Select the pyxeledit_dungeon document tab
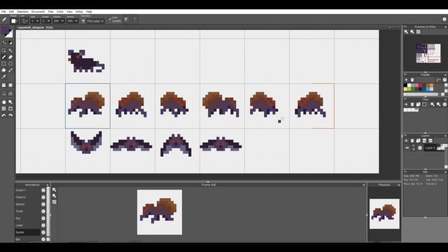 pyautogui.click(x=35, y=27)
